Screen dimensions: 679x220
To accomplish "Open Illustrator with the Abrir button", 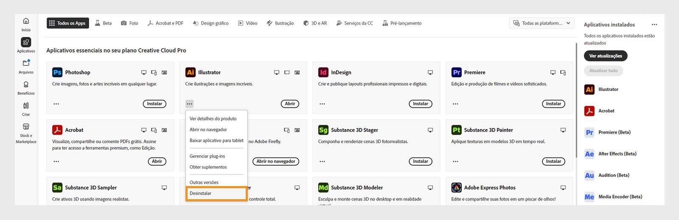I will tap(290, 104).
